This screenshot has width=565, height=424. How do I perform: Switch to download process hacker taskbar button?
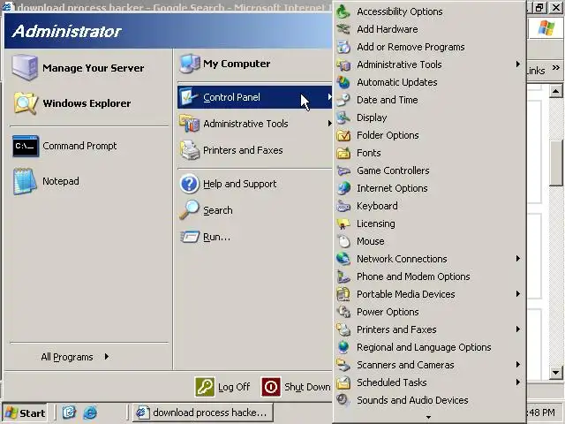pos(203,413)
